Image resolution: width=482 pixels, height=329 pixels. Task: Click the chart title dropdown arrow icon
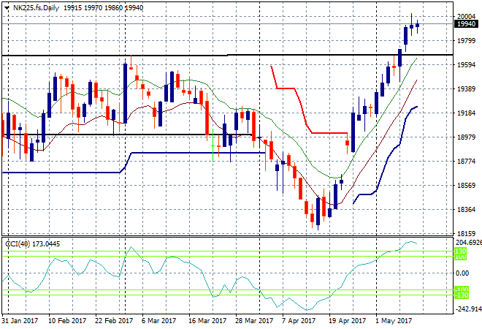click(x=7, y=8)
